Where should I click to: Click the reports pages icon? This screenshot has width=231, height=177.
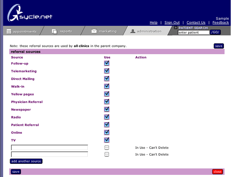pos(54,31)
